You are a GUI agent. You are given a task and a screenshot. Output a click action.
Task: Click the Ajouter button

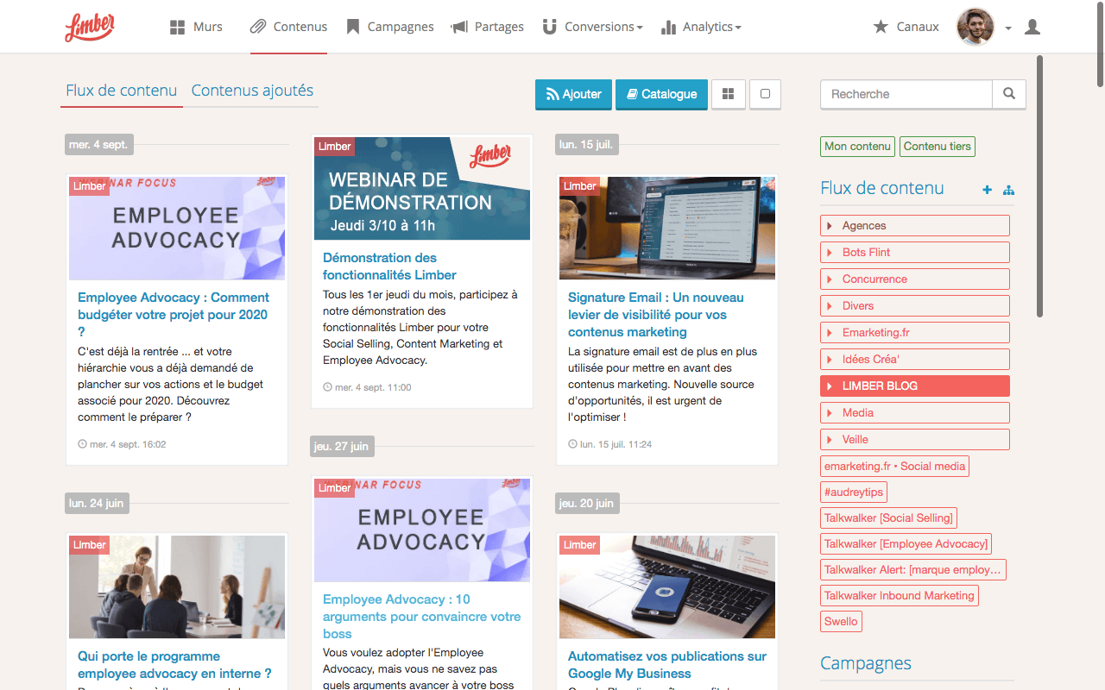point(574,94)
